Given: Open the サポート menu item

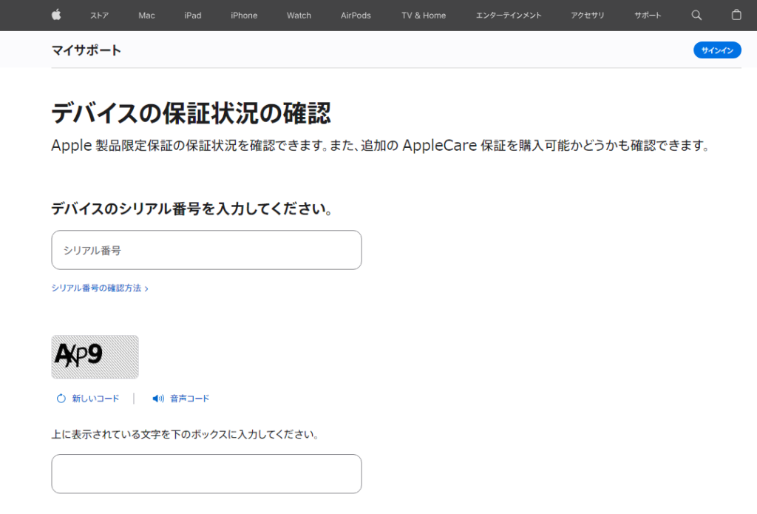Looking at the screenshot, I should [x=648, y=16].
